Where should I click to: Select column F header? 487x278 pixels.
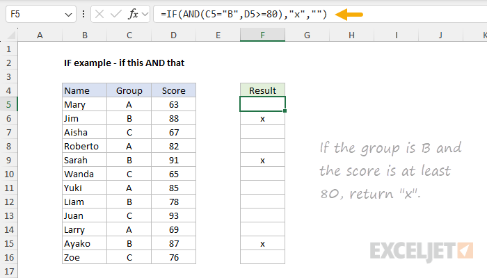tap(262, 35)
